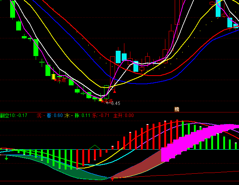Click the 榜 badge icon on chart
The width and height of the screenshot is (239, 185).
click(177, 109)
